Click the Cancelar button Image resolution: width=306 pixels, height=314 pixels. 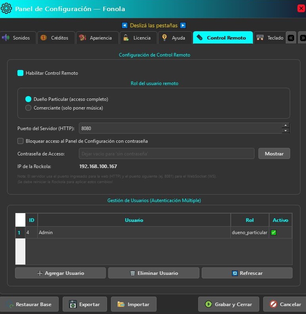(285, 304)
